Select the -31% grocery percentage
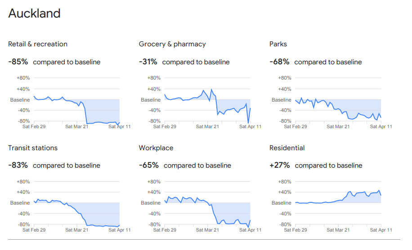This screenshot has width=412, height=250. [x=148, y=62]
